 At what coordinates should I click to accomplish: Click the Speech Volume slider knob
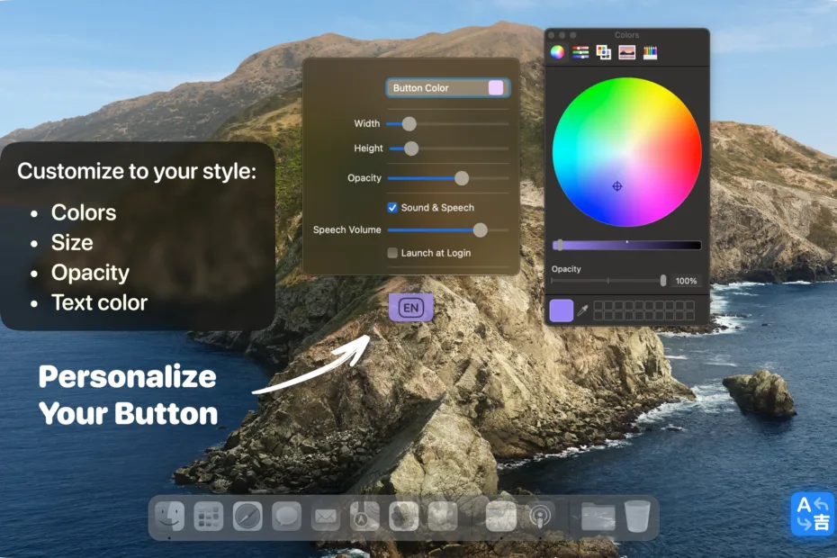coord(481,230)
